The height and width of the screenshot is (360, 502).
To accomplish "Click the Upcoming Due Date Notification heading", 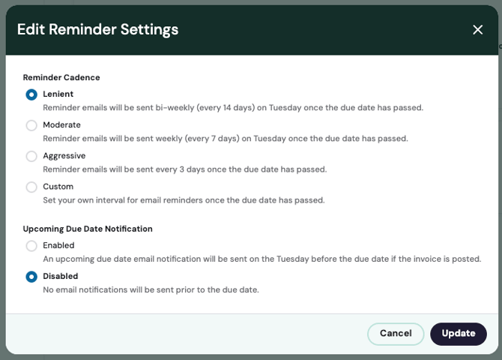I will point(88,229).
